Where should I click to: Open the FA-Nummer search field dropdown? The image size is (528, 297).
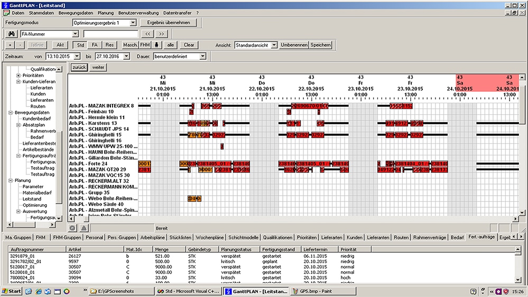[75, 34]
